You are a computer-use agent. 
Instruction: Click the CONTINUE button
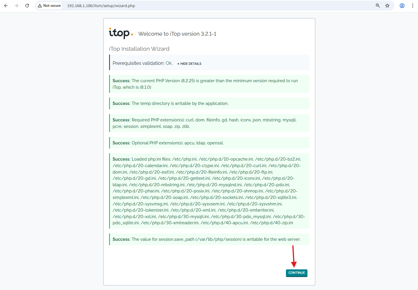[297, 273]
